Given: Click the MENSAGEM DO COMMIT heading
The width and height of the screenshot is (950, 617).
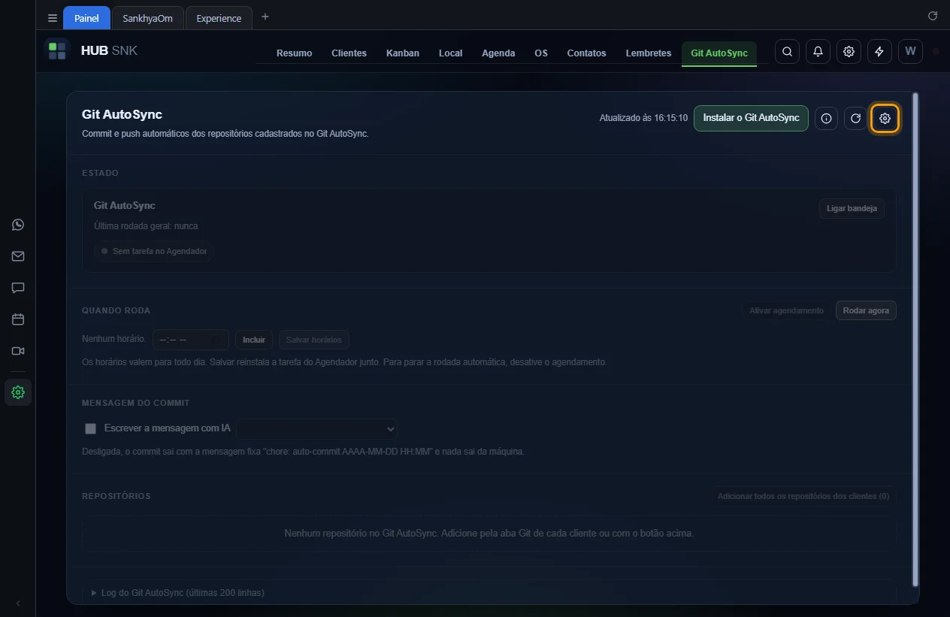Looking at the screenshot, I should 136,403.
